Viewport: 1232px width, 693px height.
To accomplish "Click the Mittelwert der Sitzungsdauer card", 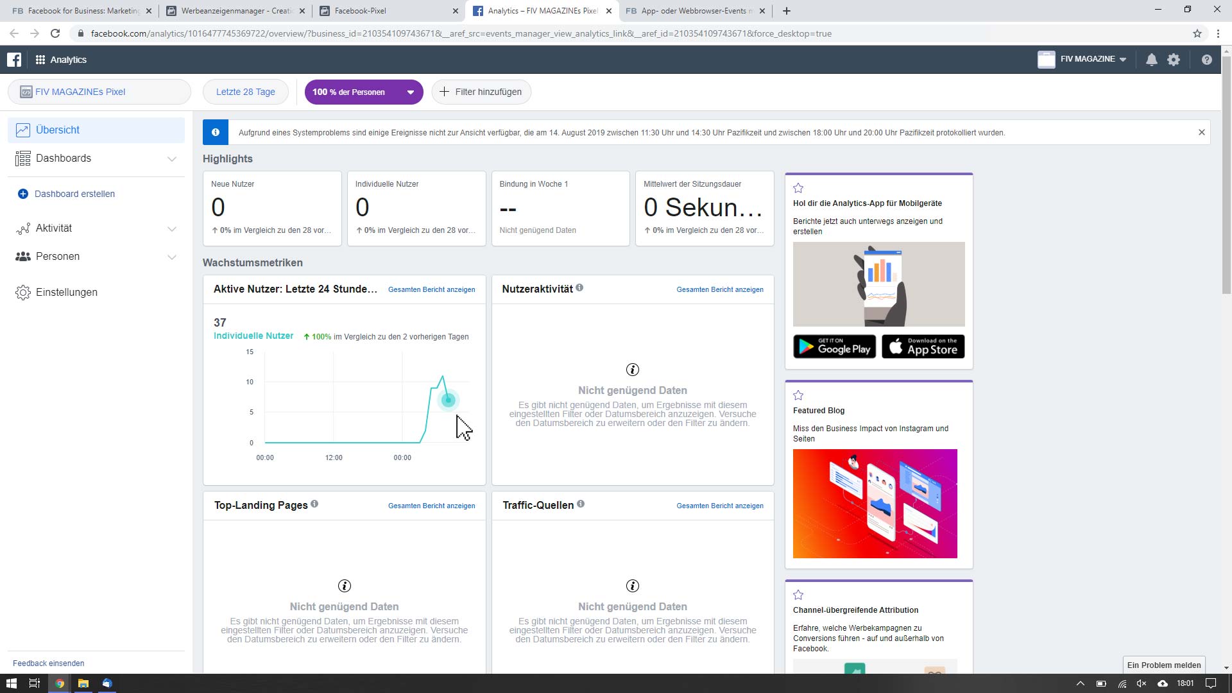I will (705, 209).
